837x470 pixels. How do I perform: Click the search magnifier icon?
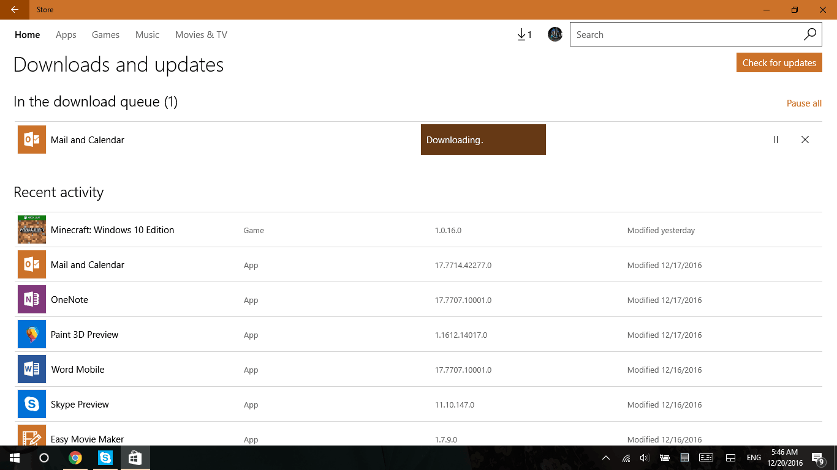coord(810,34)
